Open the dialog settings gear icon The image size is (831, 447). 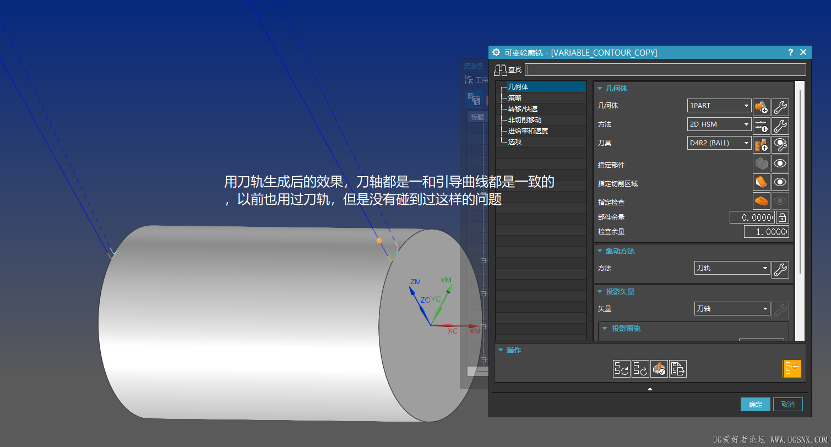(496, 52)
